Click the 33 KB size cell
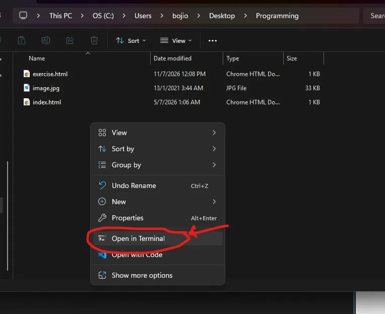 (312, 88)
